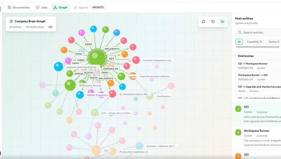Image resolution: width=281 pixels, height=159 pixels.
Task: Click the large faded orange node at bottom
Action: (96, 150)
